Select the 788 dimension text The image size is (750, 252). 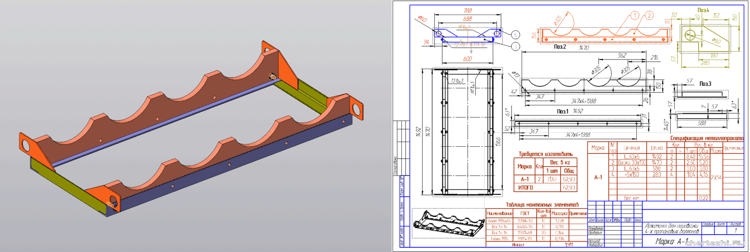tap(467, 11)
